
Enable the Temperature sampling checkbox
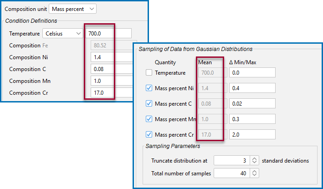pyautogui.click(x=149, y=72)
